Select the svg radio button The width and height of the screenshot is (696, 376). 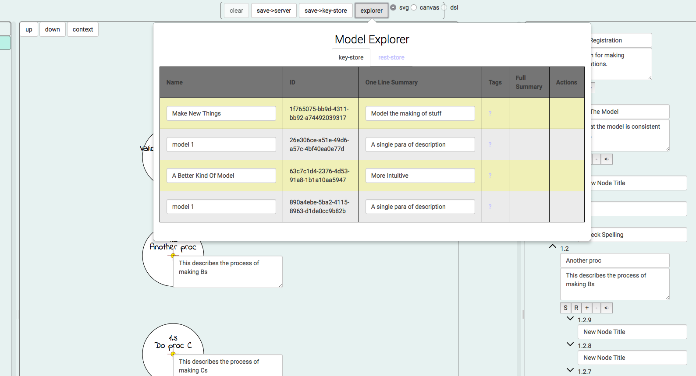coord(393,7)
